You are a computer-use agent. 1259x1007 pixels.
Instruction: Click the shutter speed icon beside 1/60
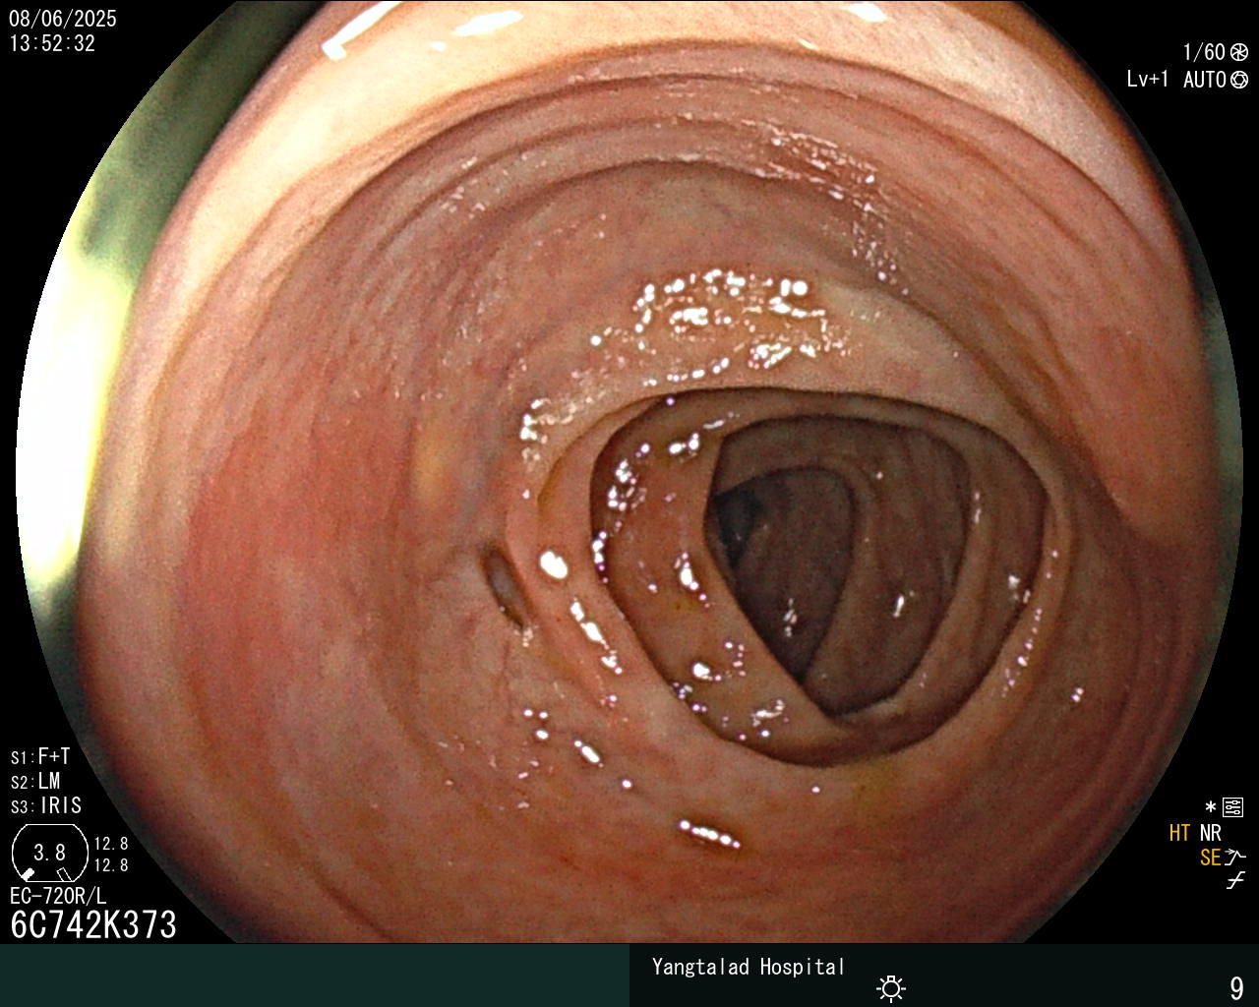coord(1239,52)
